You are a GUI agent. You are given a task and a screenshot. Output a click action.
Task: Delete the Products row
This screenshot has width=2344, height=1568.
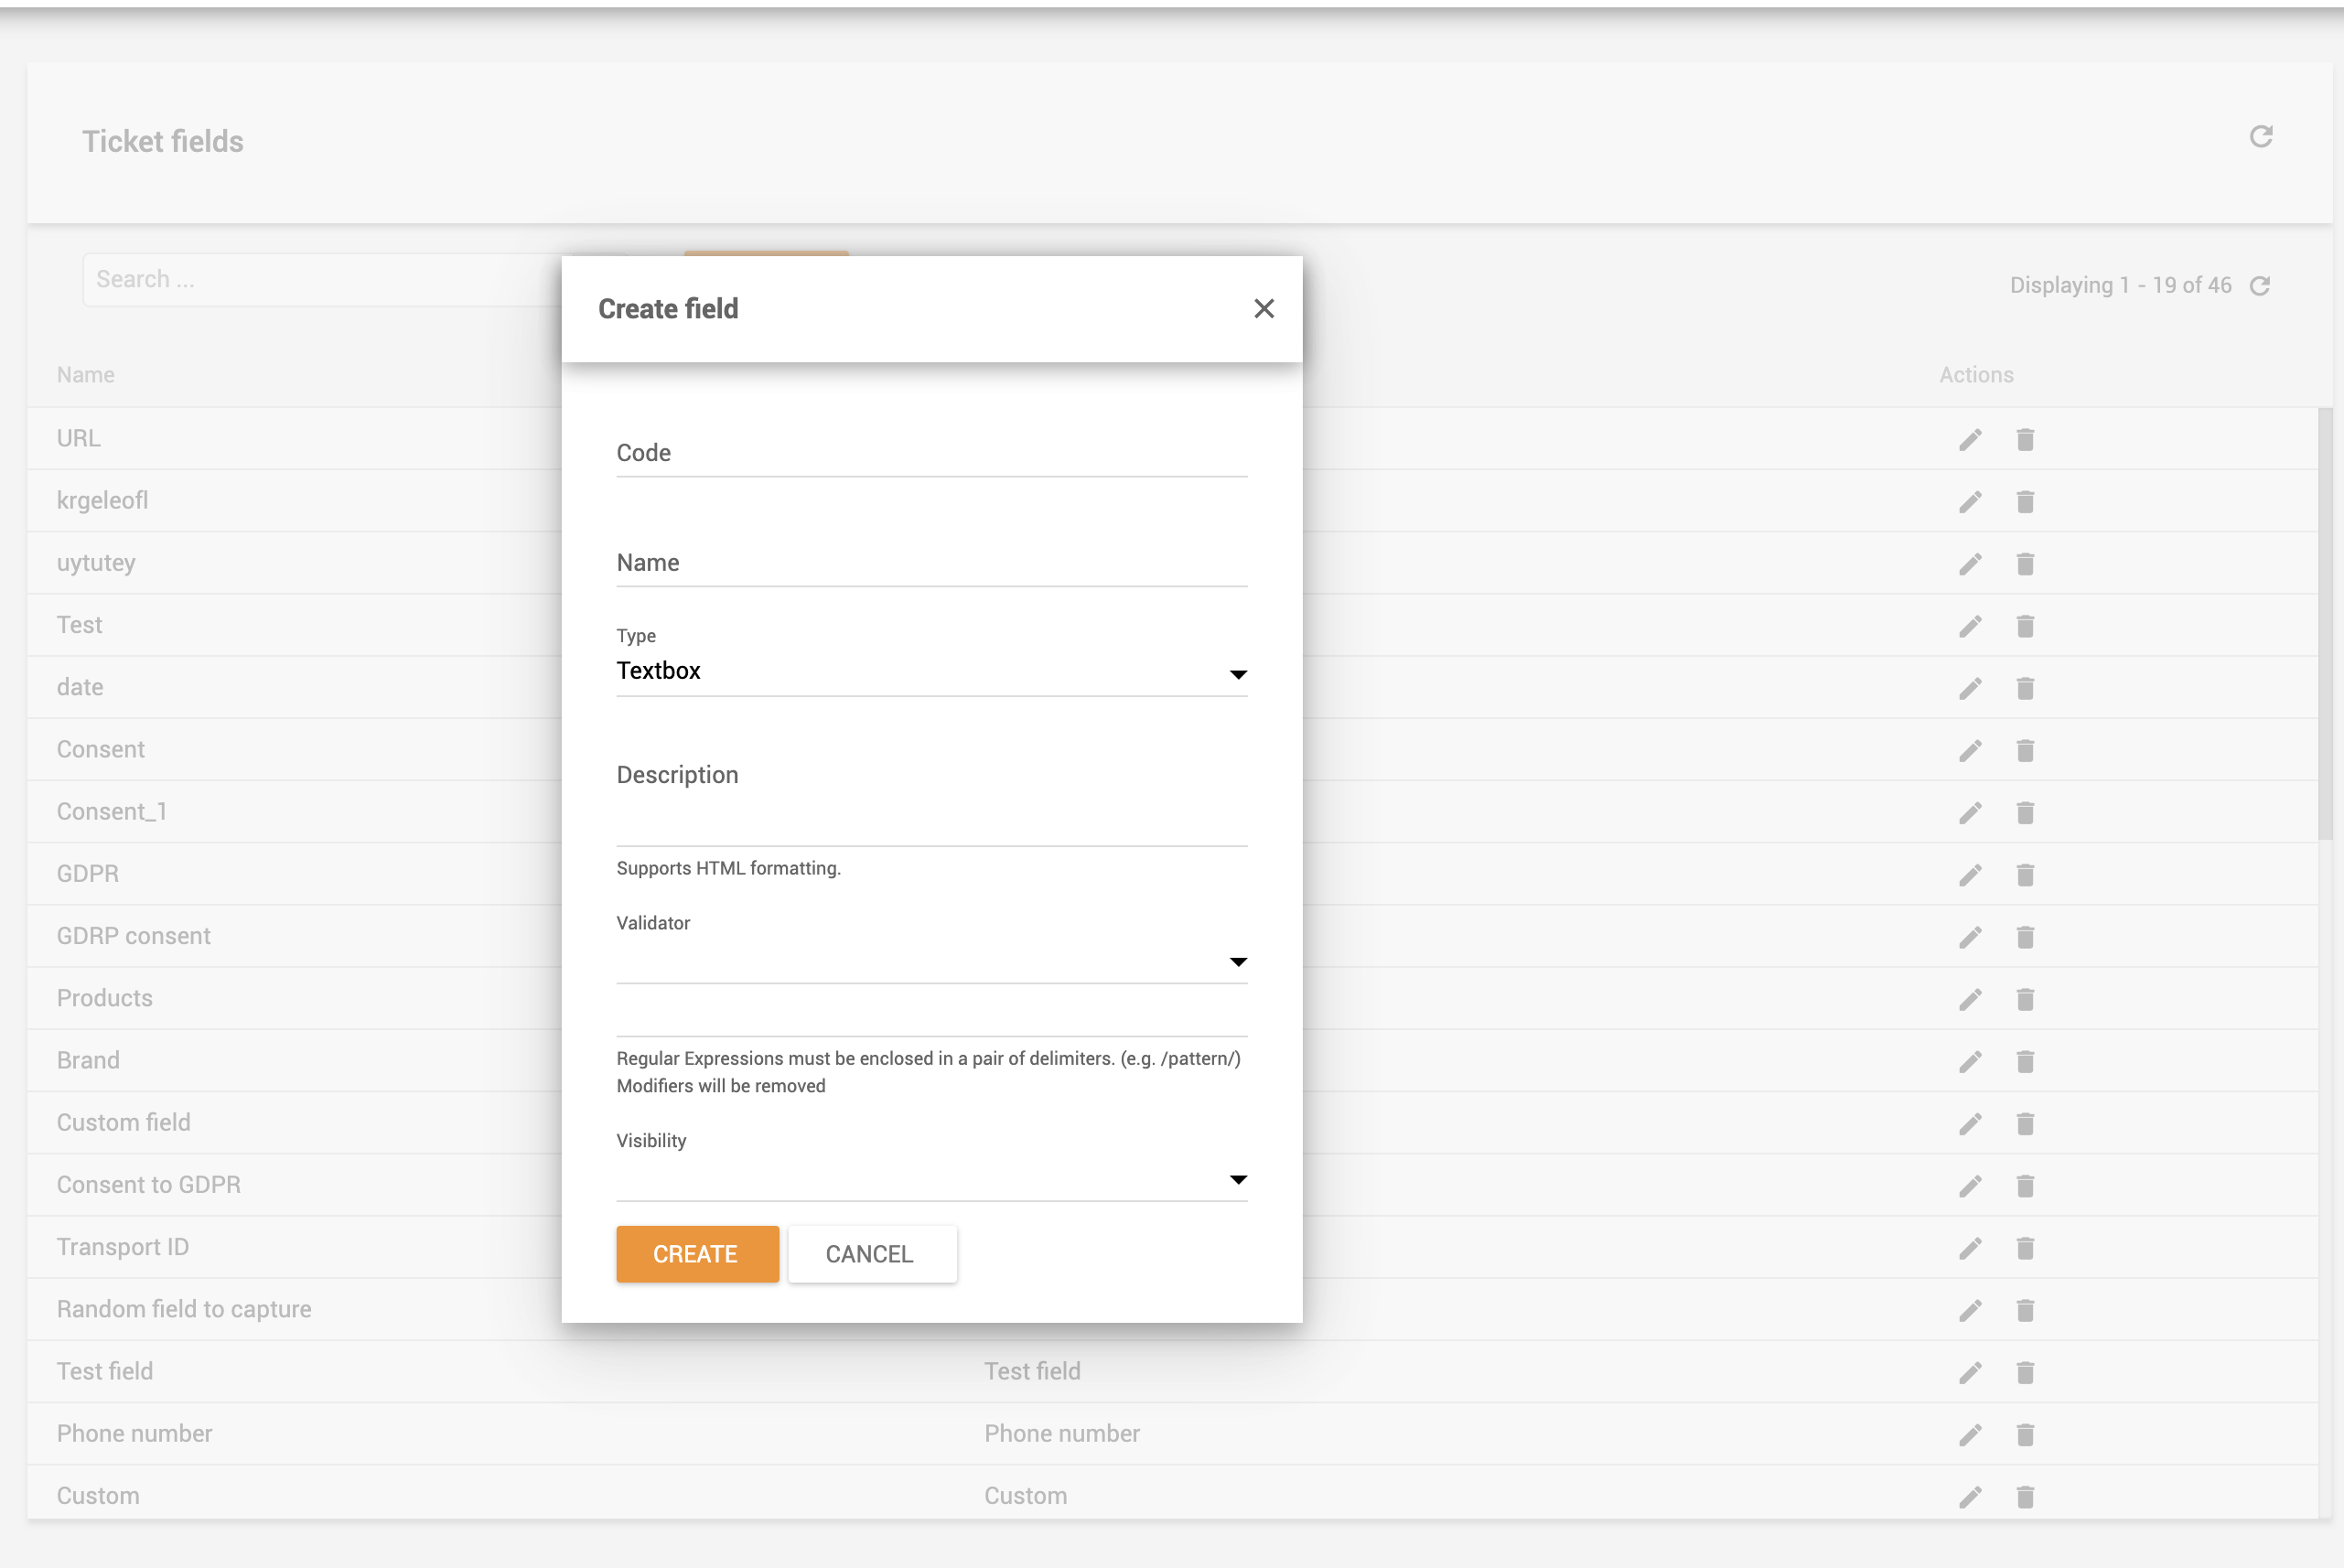pyautogui.click(x=2025, y=999)
